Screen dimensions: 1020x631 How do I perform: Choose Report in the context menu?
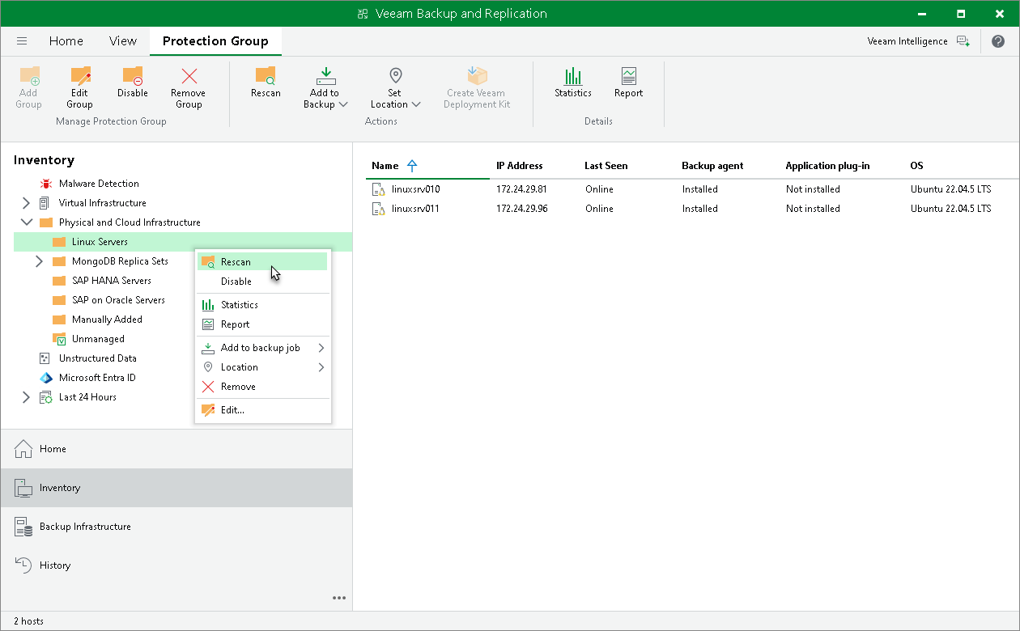click(262, 324)
